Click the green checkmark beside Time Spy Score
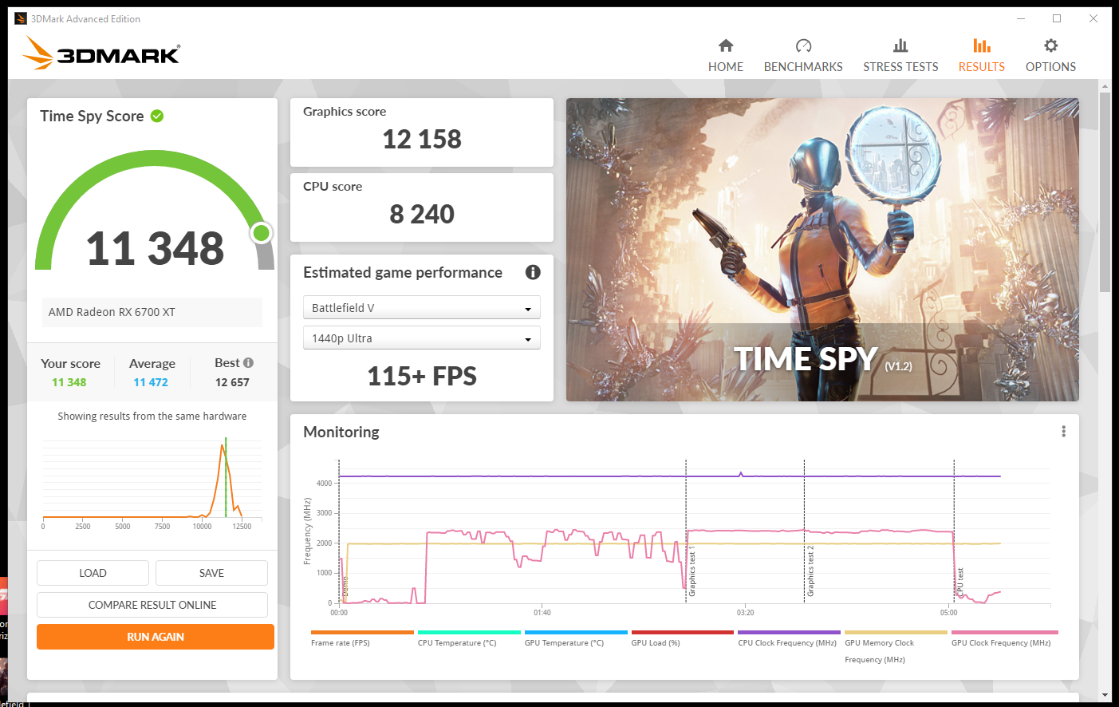Viewport: 1119px width, 707px height. [156, 116]
